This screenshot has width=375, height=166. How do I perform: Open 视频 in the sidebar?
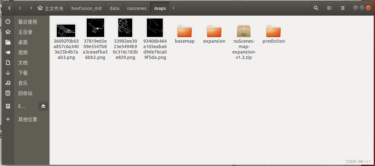[23, 53]
